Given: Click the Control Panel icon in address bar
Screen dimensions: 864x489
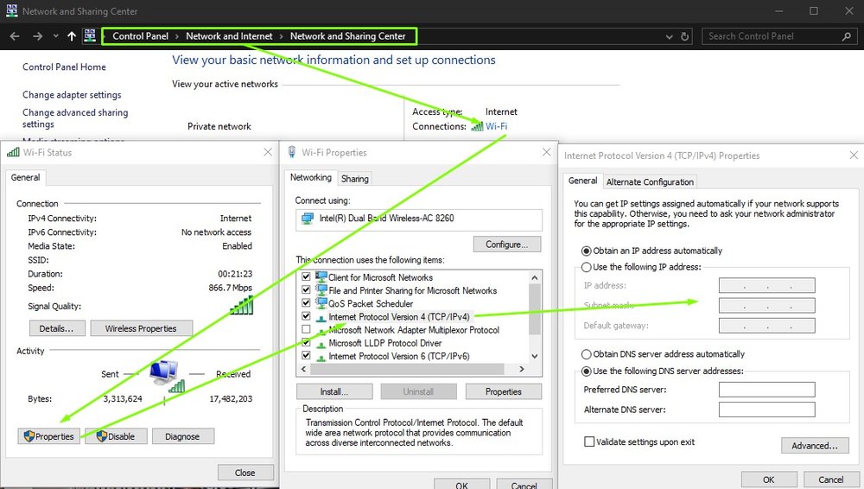Looking at the screenshot, I should [x=90, y=35].
